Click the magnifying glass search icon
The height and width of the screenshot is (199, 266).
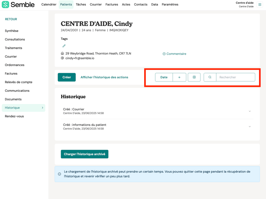pos(210,77)
